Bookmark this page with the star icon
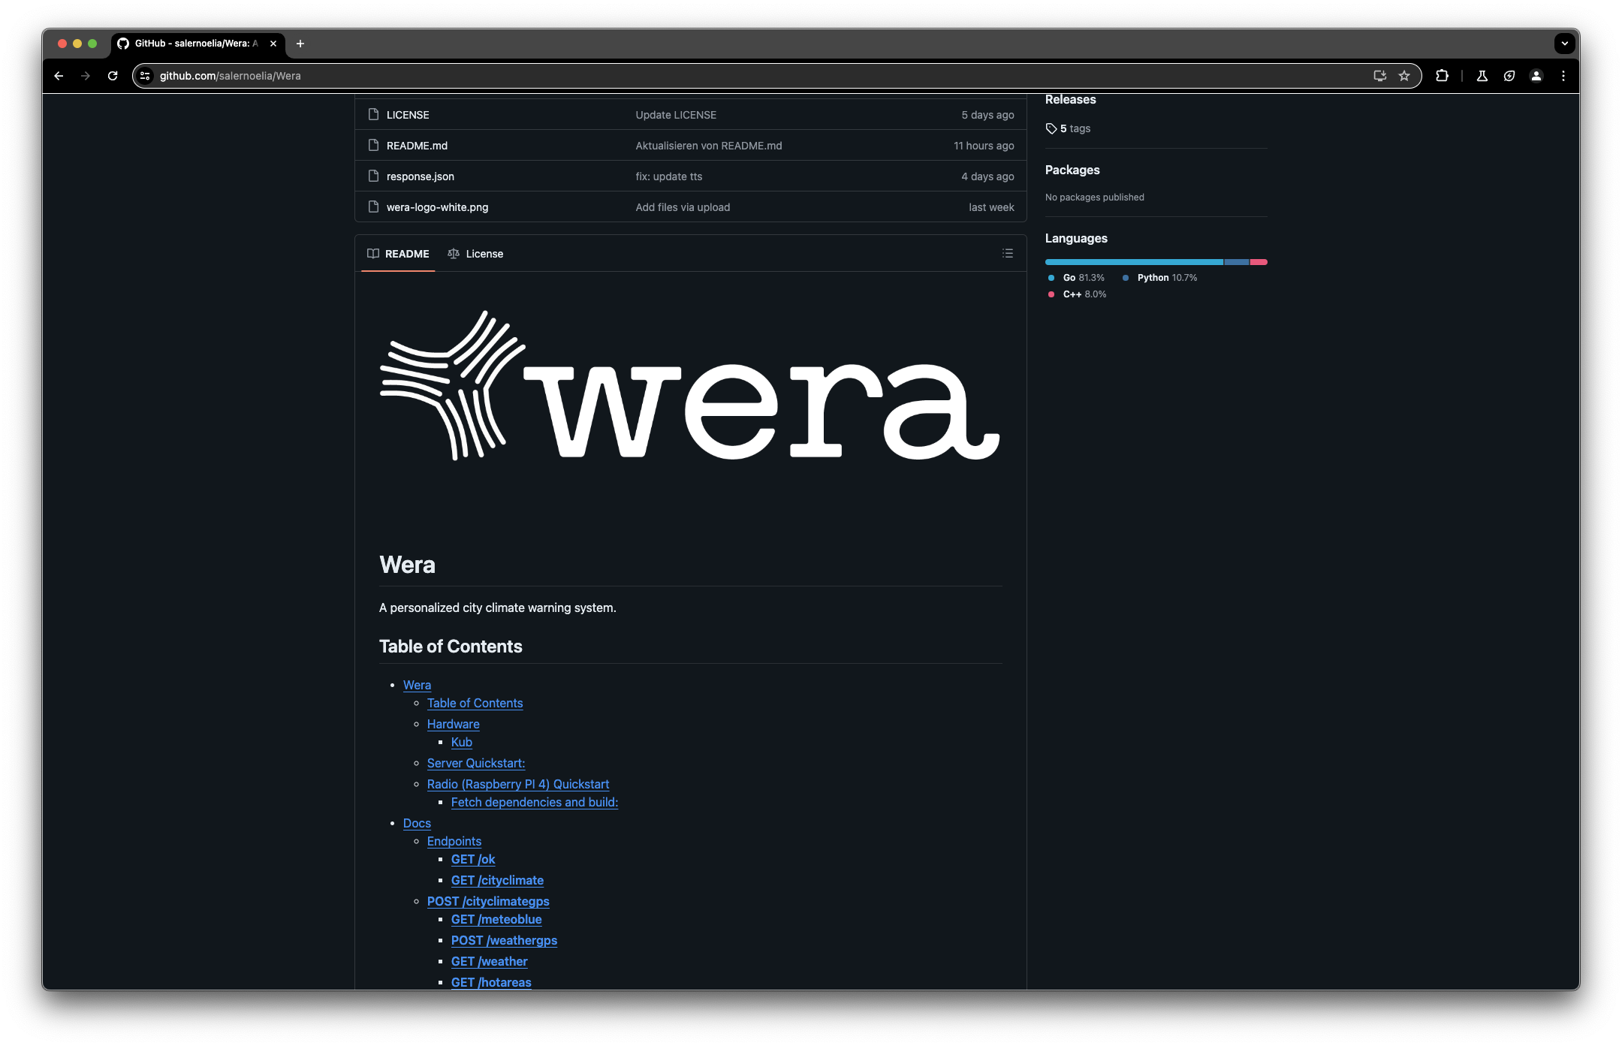Viewport: 1622px width, 1046px height. 1404,76
